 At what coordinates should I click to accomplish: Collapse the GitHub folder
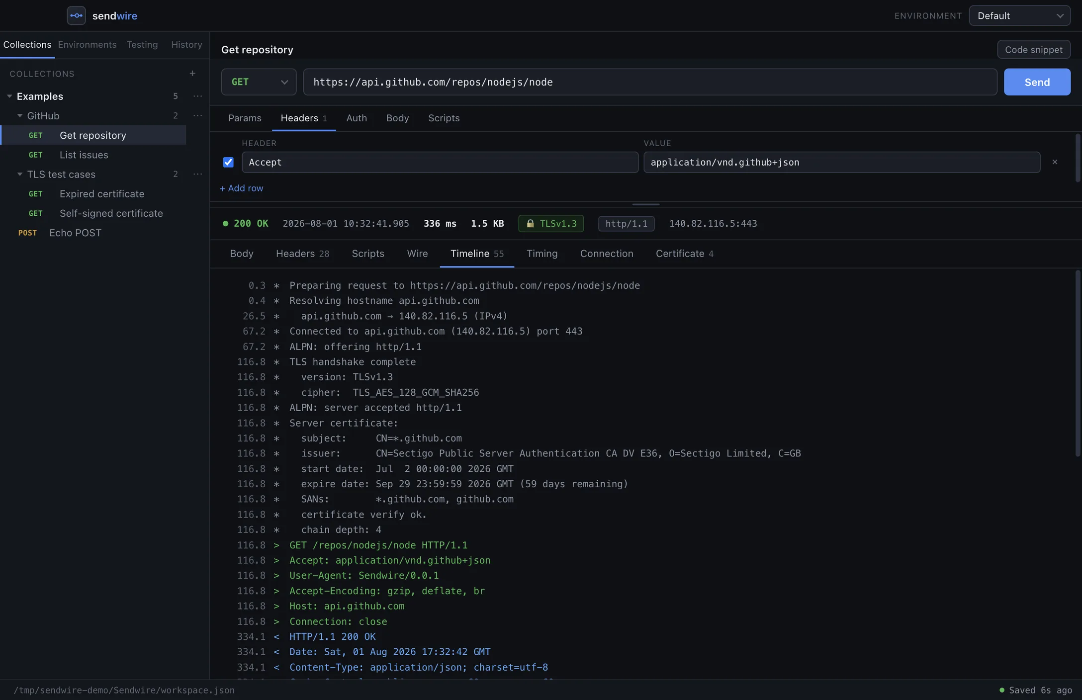(20, 115)
